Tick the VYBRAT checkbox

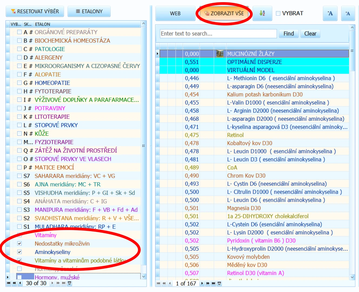(x=278, y=13)
